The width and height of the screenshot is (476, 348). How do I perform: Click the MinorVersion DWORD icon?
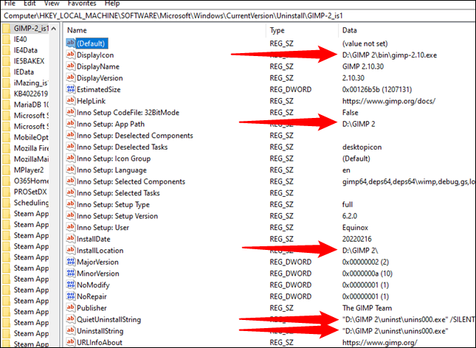pos(70,274)
